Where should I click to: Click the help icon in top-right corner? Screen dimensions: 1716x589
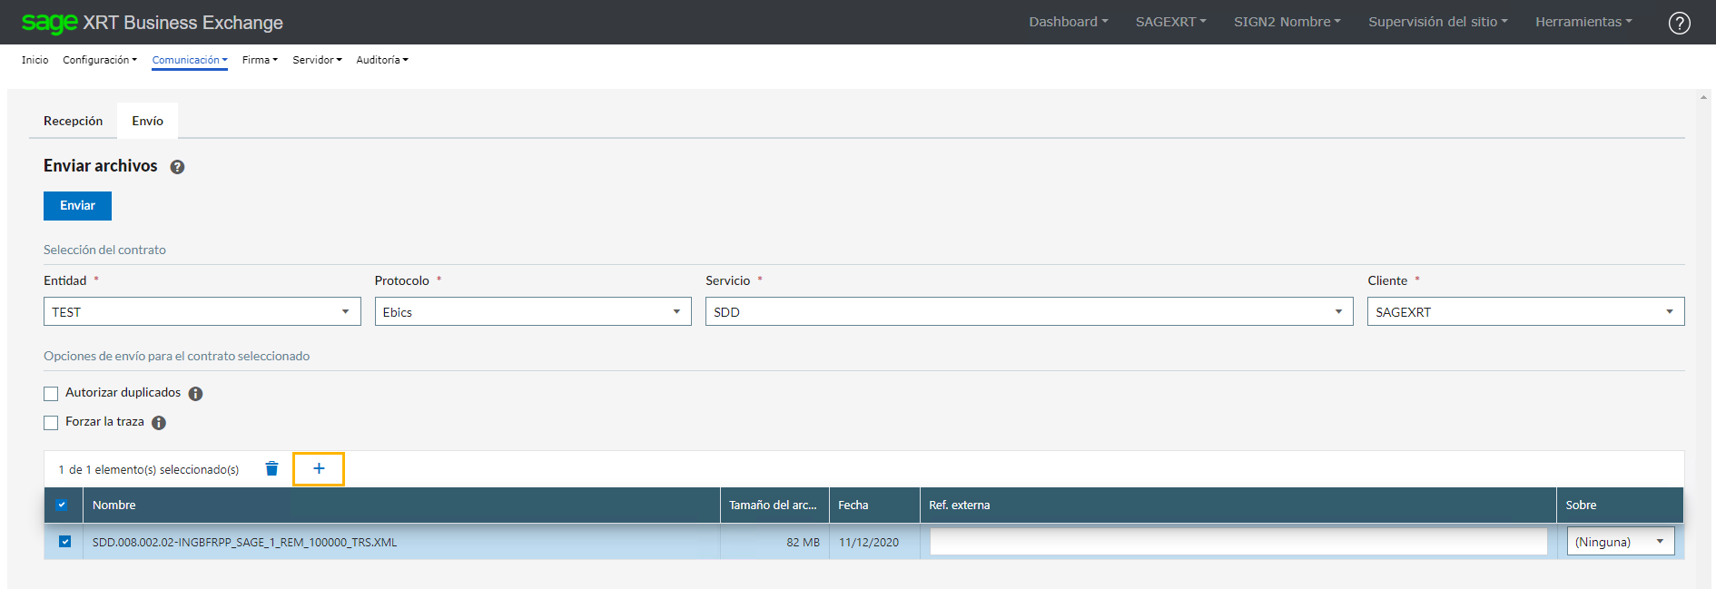pos(1679,23)
